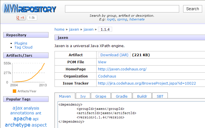Viewport: 205px width, 128px height.
Task: Click the MVNRepository logo
Action: pyautogui.click(x=30, y=9)
